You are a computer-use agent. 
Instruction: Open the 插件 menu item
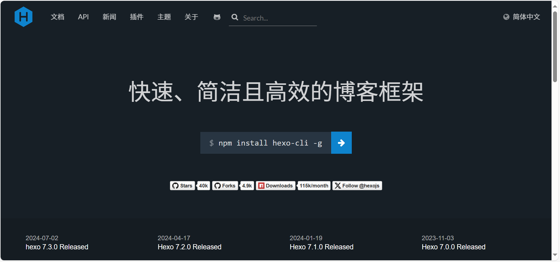(136, 17)
